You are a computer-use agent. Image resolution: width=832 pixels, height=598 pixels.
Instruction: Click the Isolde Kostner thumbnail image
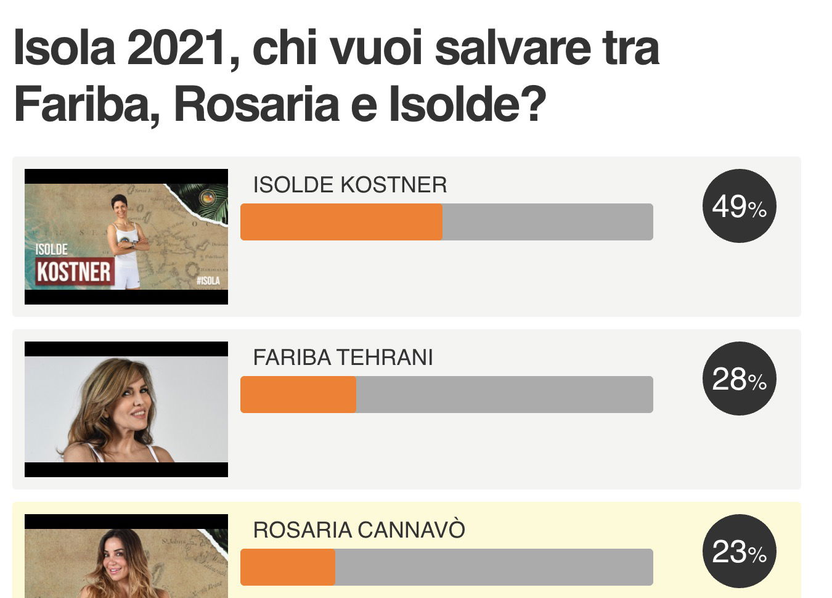pos(126,237)
